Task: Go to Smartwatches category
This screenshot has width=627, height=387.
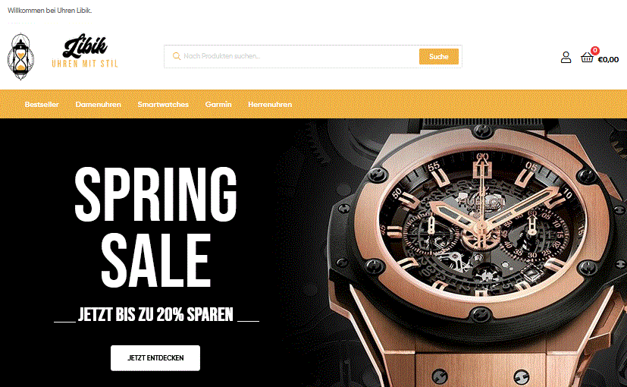Action: click(163, 105)
